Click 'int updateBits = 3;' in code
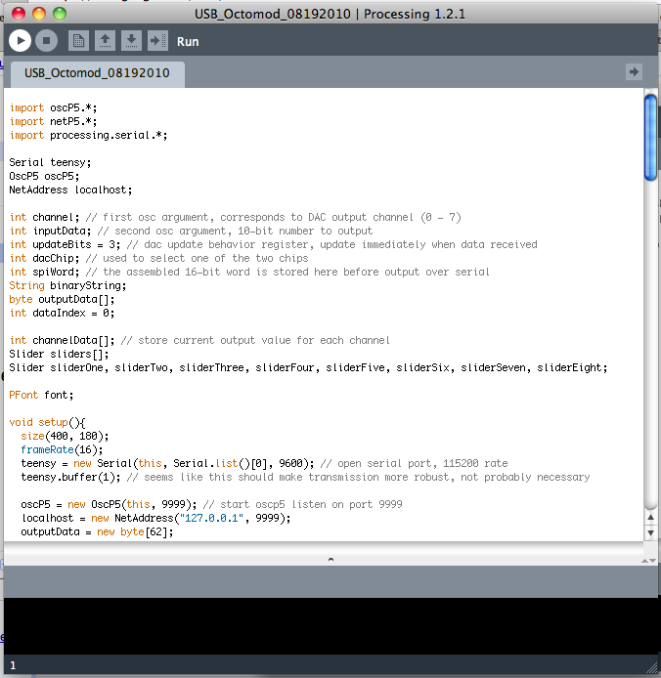Screen dimensions: 661x678 (65, 245)
